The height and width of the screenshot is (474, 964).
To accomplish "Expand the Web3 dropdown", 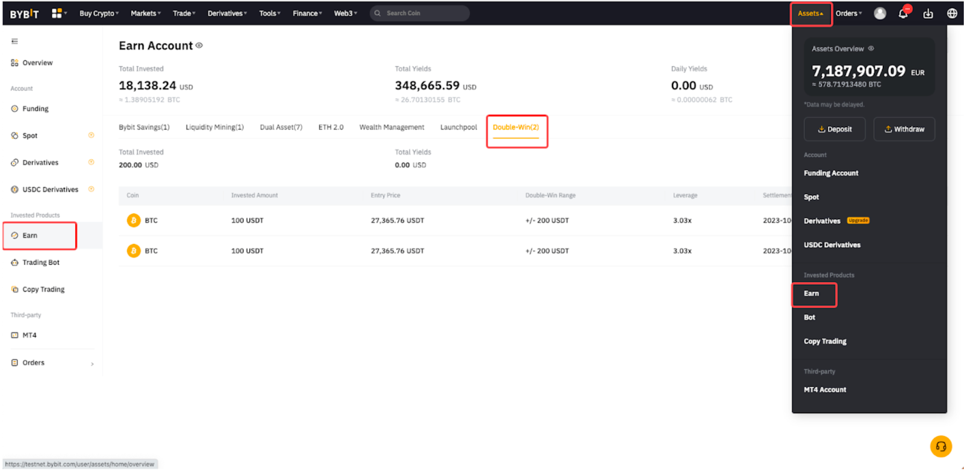I will click(x=345, y=13).
